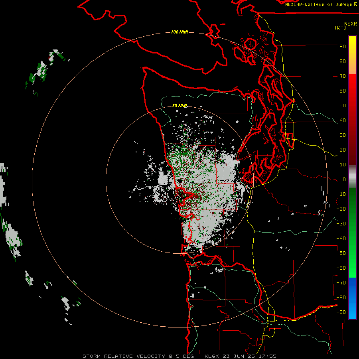Image resolution: width=359 pixels, height=359 pixels.
Task: Click the -80 value on the velocity scale
Action: [341, 298]
